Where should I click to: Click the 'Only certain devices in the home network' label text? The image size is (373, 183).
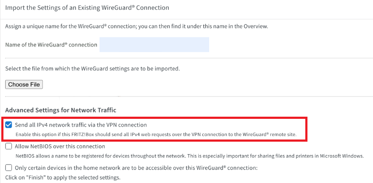tap(136, 168)
